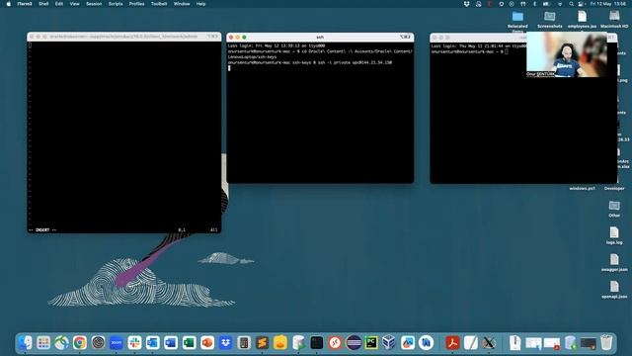
Task: Open Finder in the Dock
Action: 25,343
